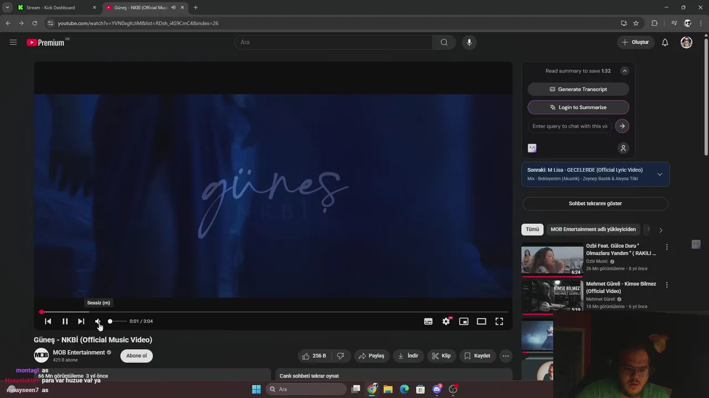Open options for Mehmet Güreli video
Viewport: 709px width, 398px height.
click(x=667, y=285)
